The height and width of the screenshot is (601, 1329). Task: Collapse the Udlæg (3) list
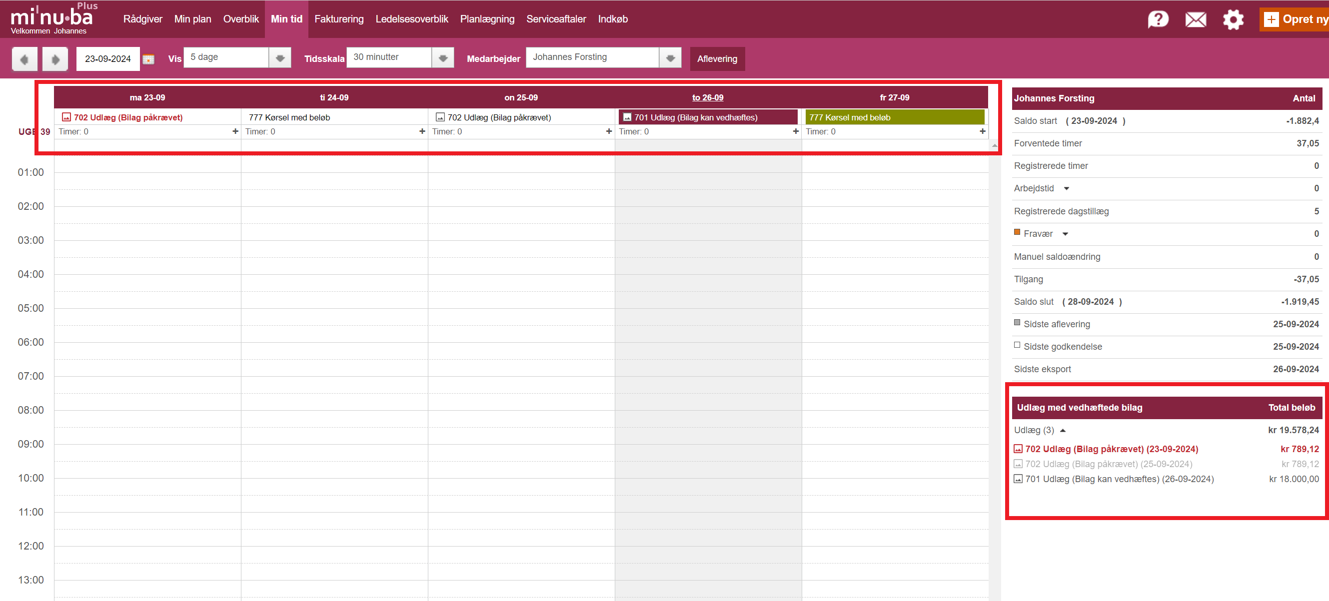click(1063, 431)
